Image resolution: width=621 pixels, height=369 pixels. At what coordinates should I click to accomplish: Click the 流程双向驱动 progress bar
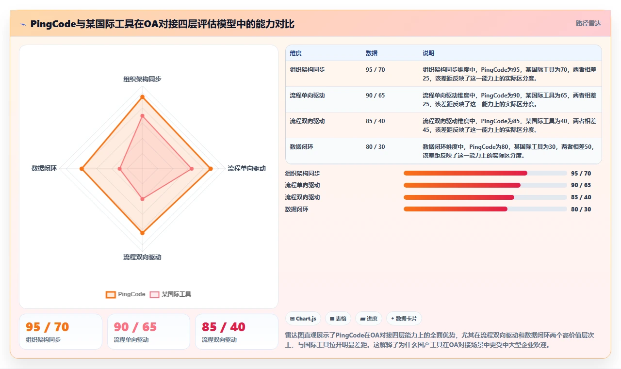tap(485, 197)
